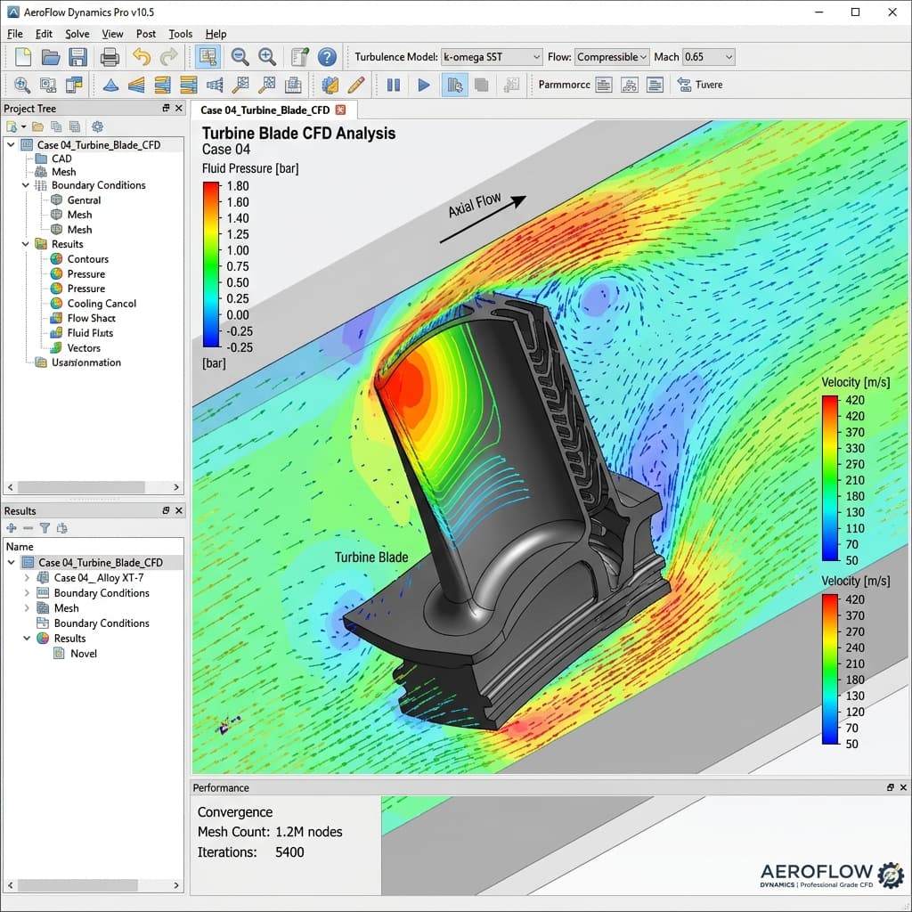Click the zoom in magnifier icon
Image resolution: width=912 pixels, height=912 pixels.
pos(267,57)
